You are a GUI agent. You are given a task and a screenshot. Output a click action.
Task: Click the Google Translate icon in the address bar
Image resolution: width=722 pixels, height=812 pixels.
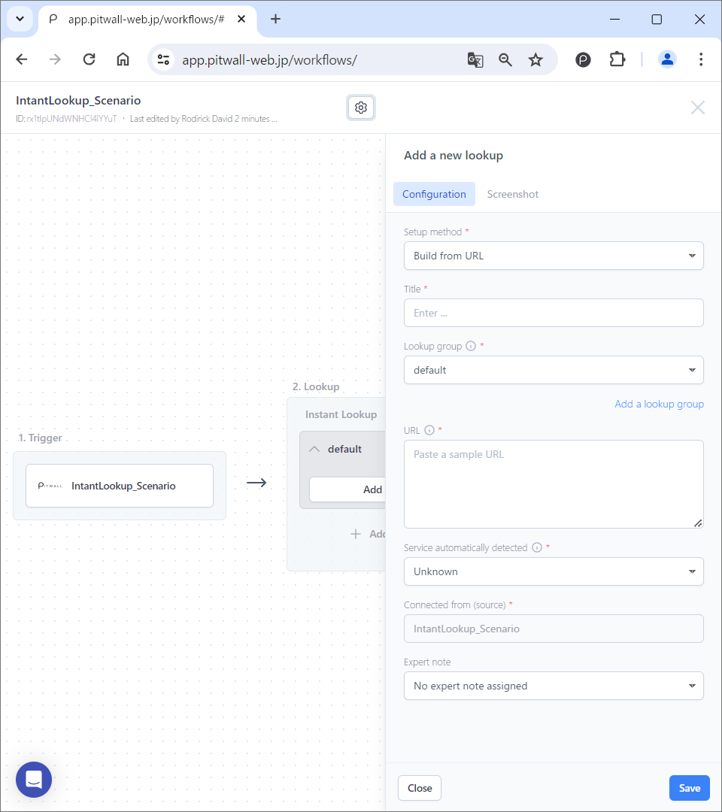click(475, 59)
